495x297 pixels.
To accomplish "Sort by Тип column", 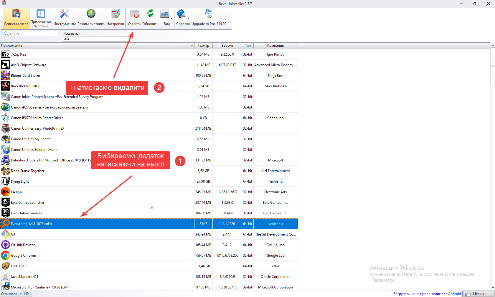I will pyautogui.click(x=248, y=46).
